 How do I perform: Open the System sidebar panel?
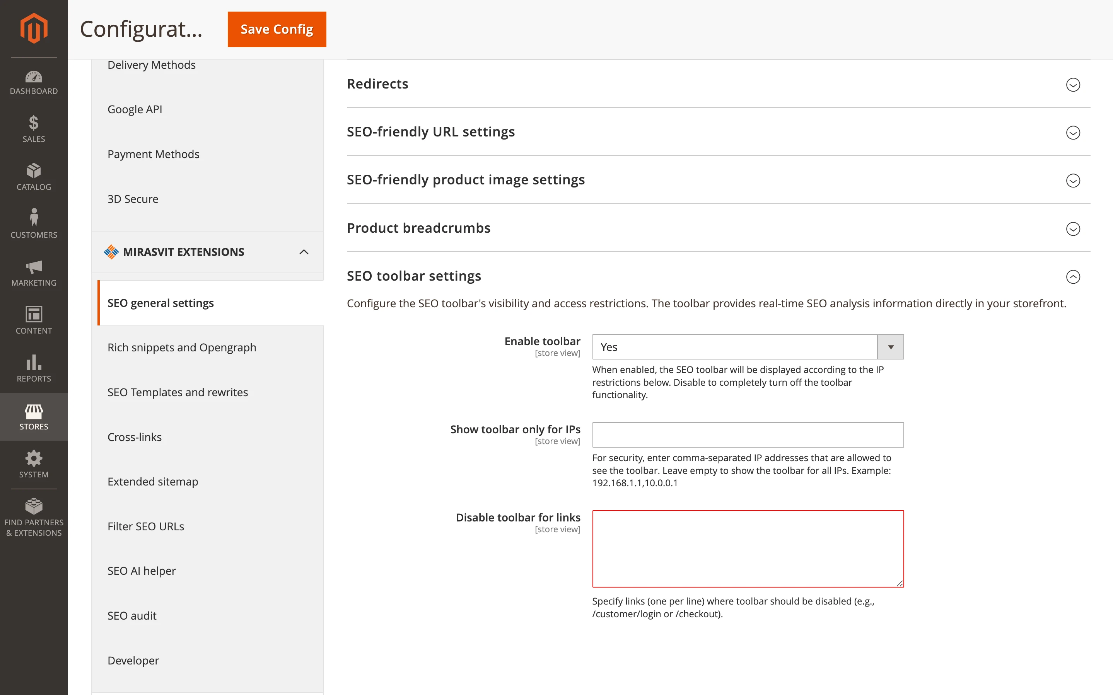tap(34, 464)
